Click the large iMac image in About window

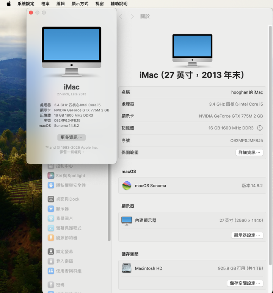[72, 51]
